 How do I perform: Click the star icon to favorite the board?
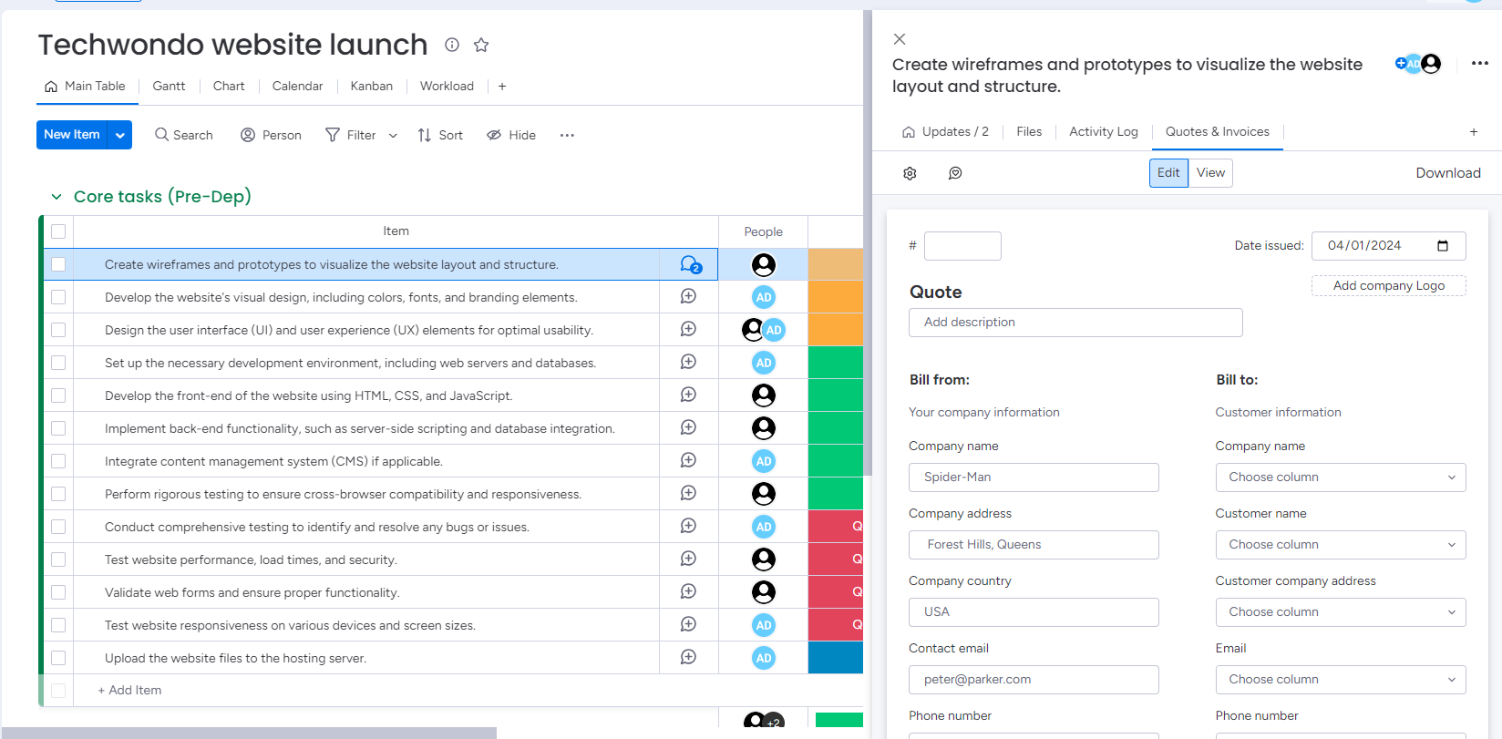(x=481, y=45)
